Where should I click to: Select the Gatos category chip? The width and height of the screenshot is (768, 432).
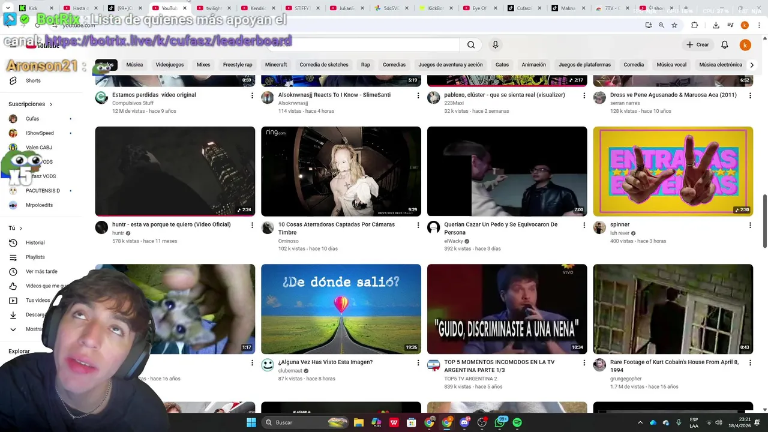click(x=502, y=65)
